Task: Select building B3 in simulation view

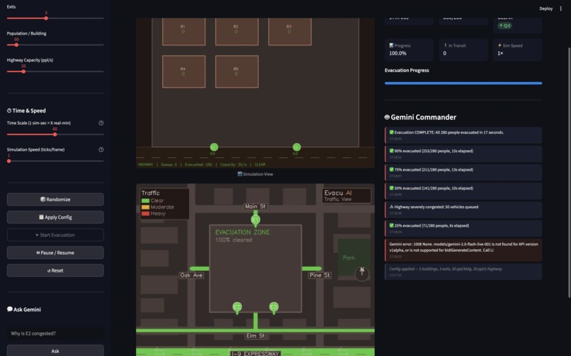Action: point(290,32)
